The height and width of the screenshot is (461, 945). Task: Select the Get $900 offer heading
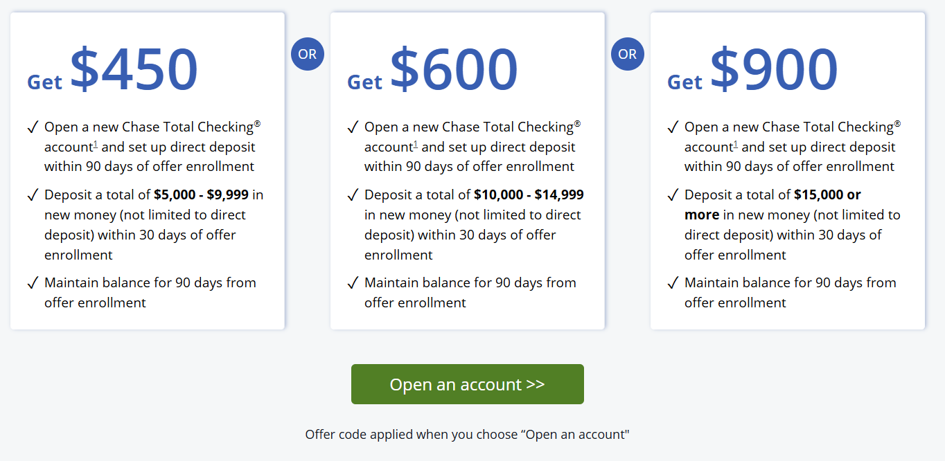(x=753, y=71)
